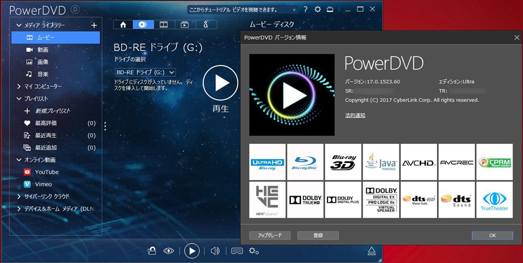Click the TrueTheater logo tile
The image size is (523, 263).
coord(494,200)
